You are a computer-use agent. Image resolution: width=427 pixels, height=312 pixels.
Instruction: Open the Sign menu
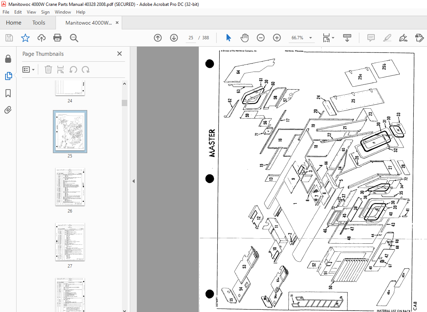[x=45, y=12]
